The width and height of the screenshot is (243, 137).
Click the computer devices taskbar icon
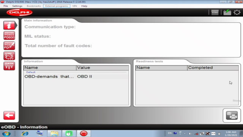tap(39, 134)
